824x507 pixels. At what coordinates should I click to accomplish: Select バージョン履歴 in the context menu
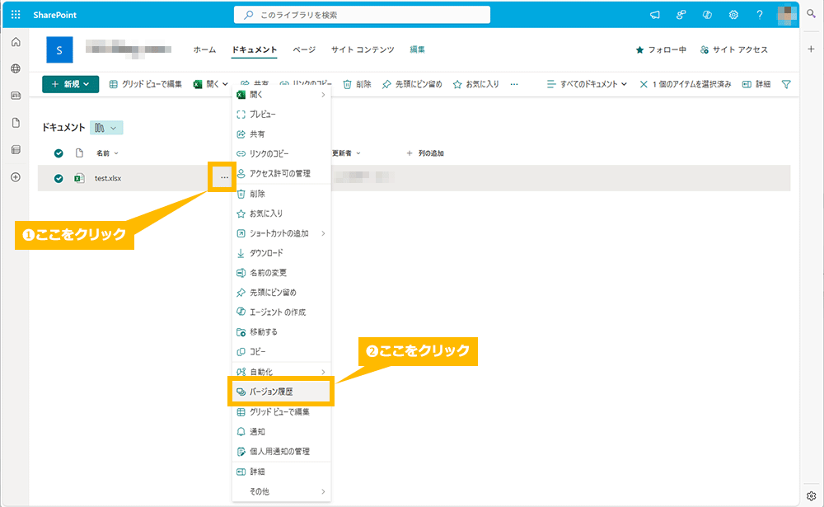[x=281, y=392]
